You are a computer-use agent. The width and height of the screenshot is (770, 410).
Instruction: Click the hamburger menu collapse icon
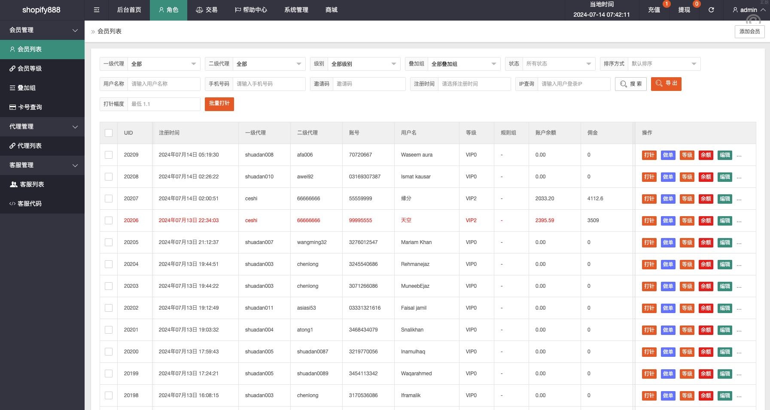pos(97,10)
